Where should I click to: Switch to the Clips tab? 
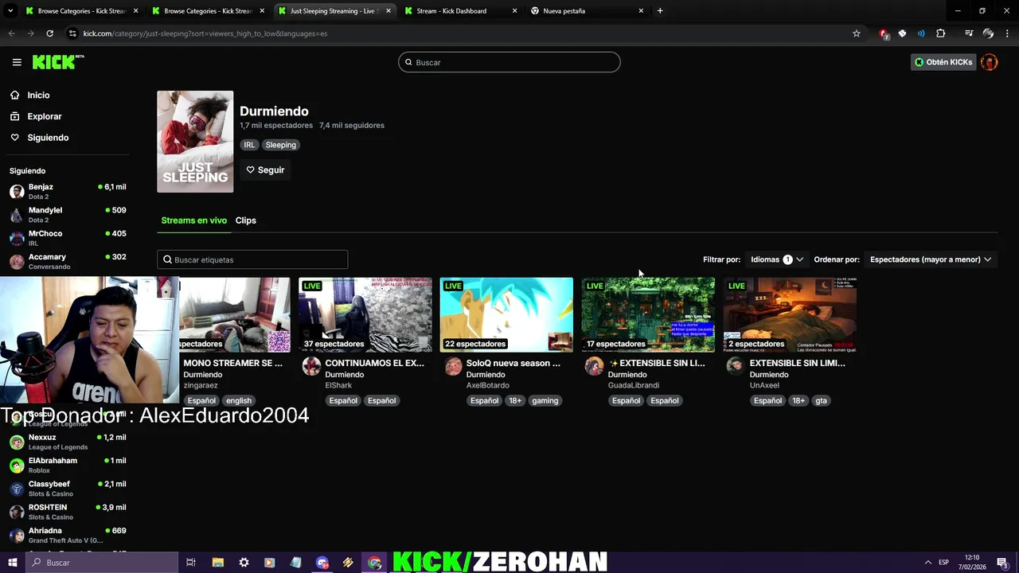tap(245, 220)
